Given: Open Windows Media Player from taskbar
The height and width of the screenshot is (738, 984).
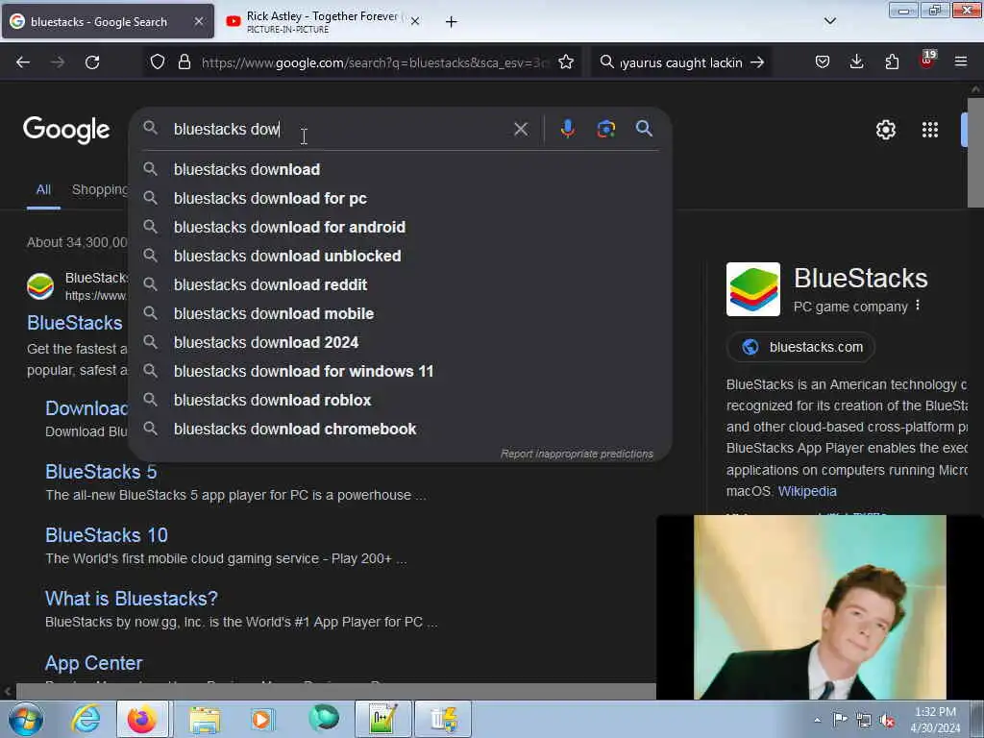Looking at the screenshot, I should coord(262,719).
